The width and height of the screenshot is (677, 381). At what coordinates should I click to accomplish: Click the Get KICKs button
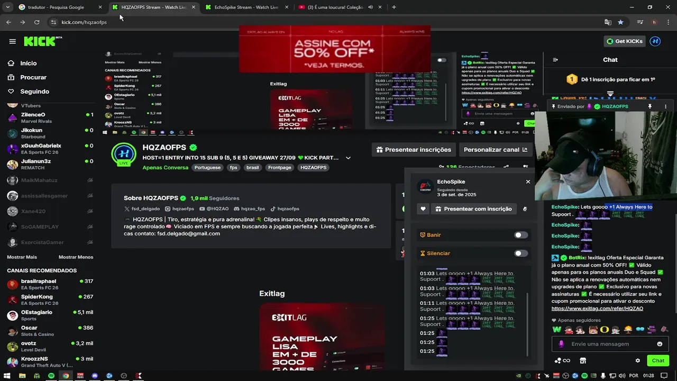(625, 41)
